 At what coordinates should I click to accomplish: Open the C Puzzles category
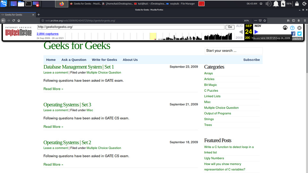[x=211, y=91]
